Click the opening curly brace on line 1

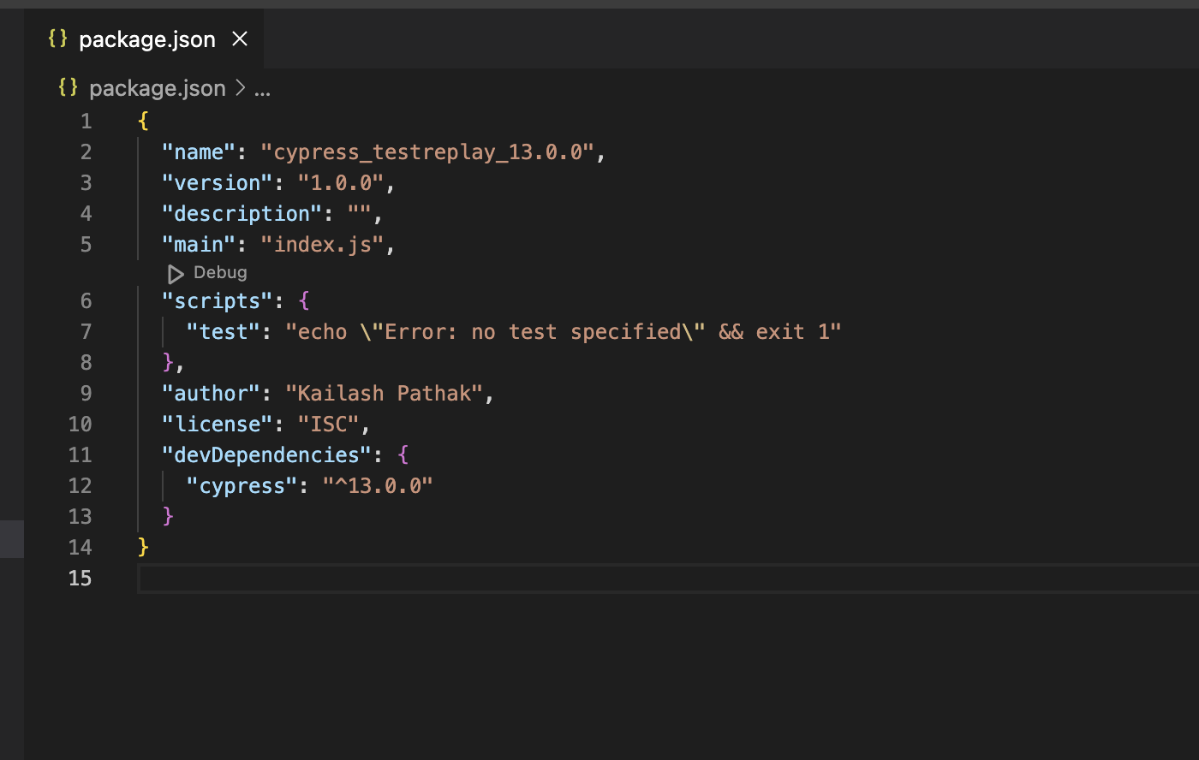143,122
